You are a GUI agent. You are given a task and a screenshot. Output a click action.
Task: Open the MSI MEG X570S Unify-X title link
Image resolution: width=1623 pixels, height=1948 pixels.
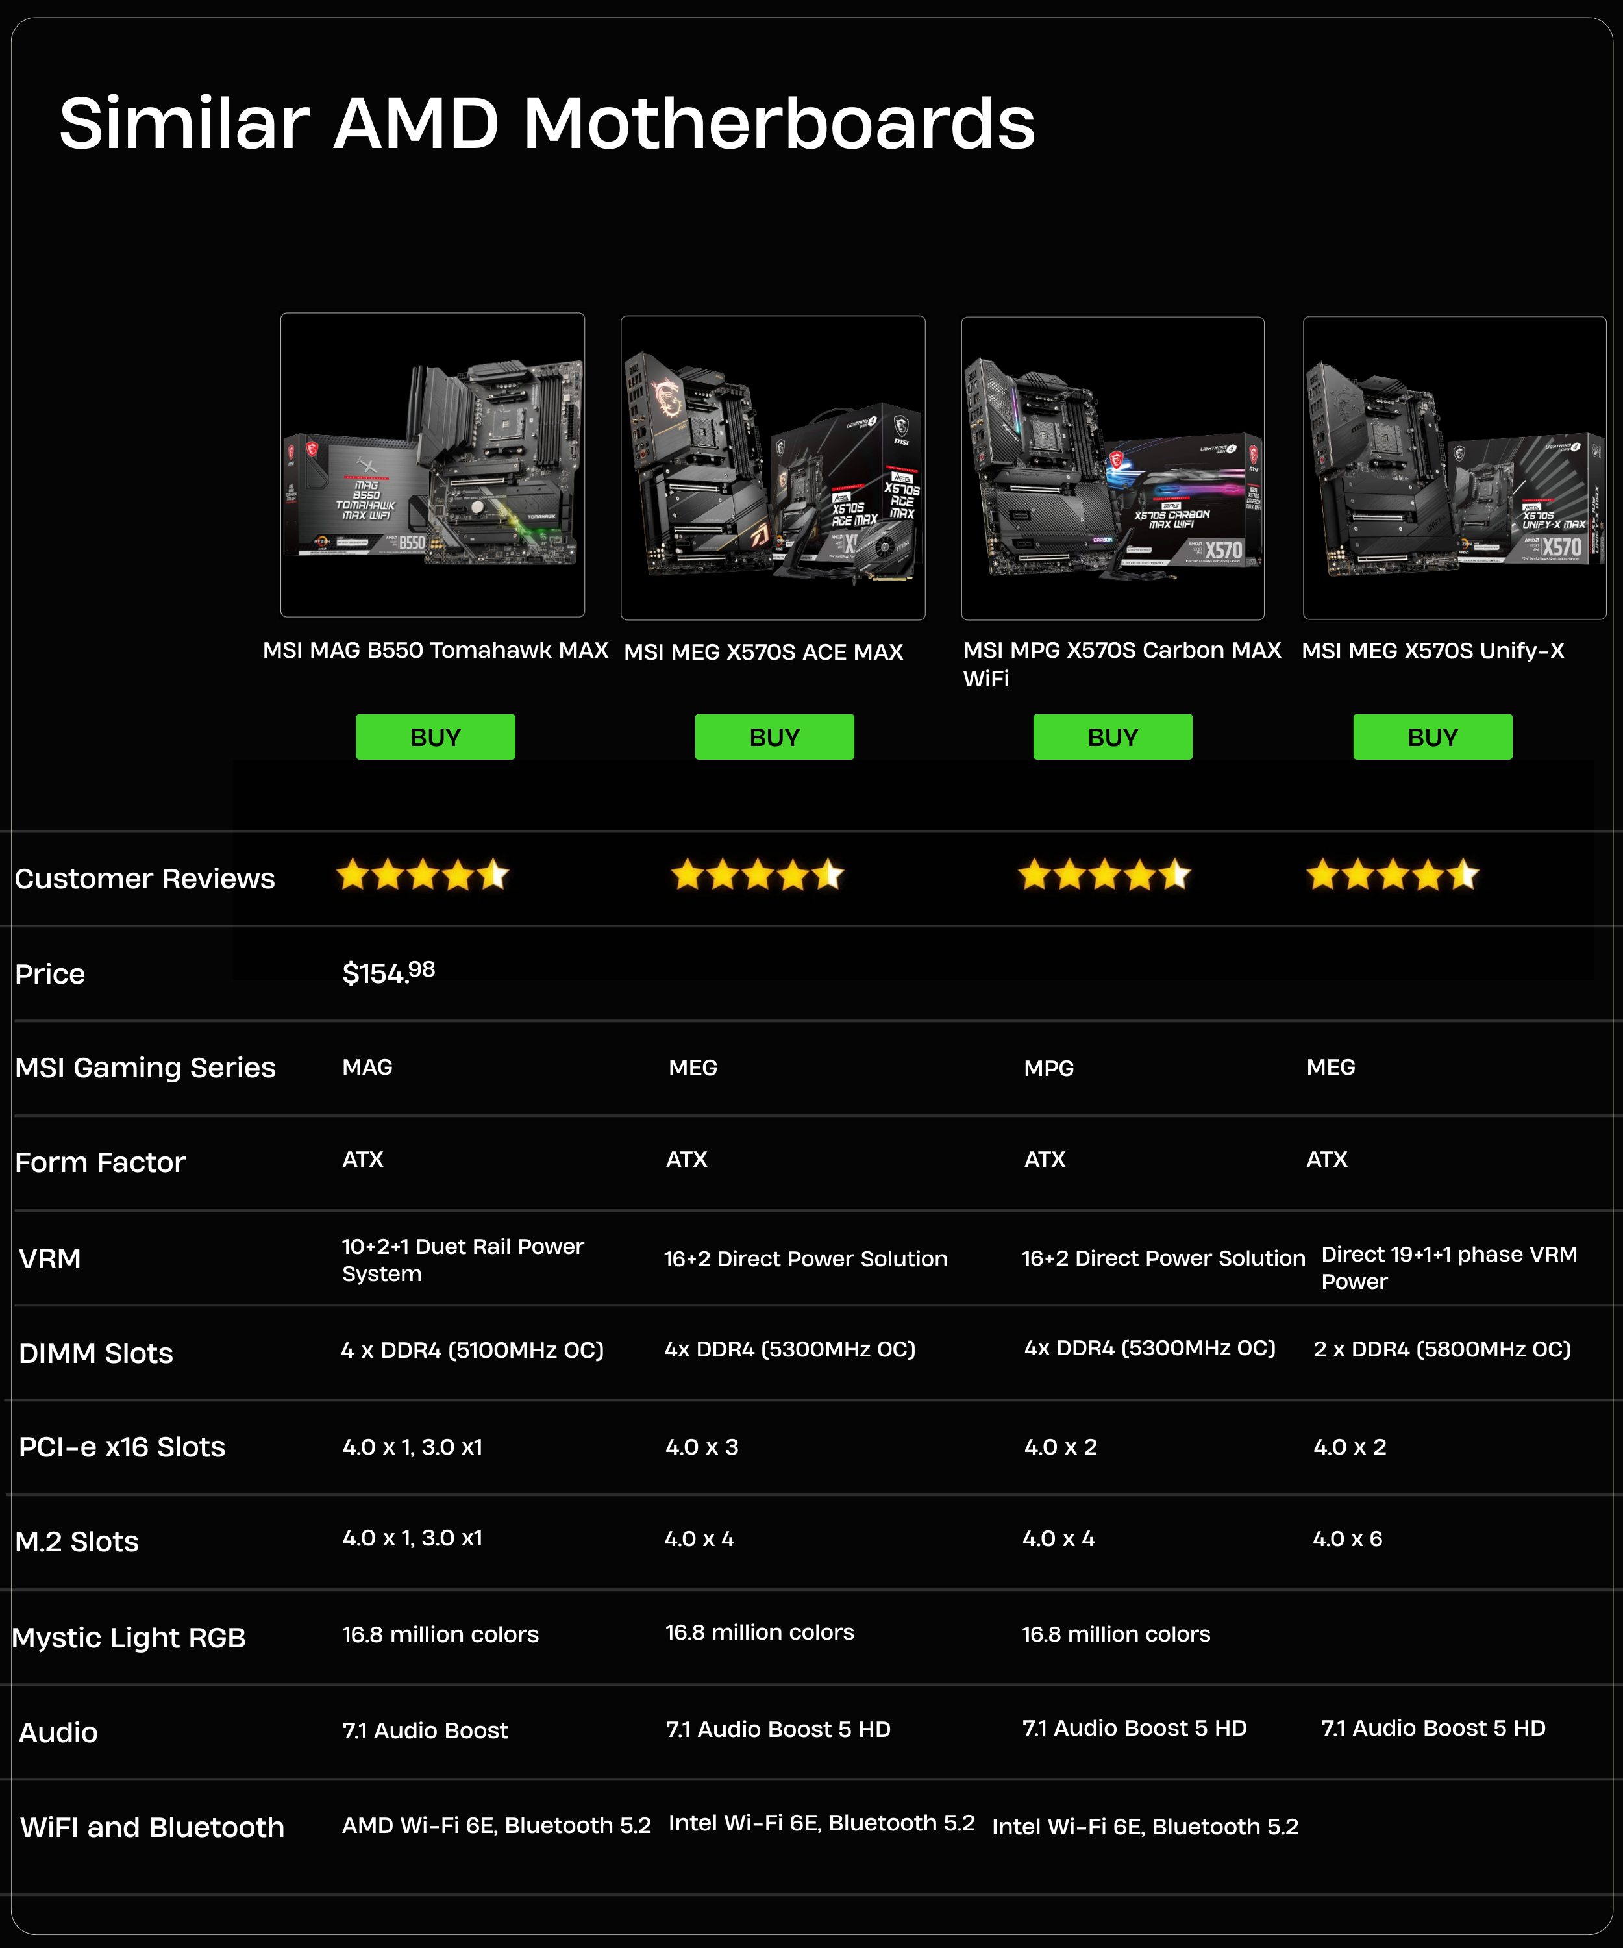[x=1432, y=651]
